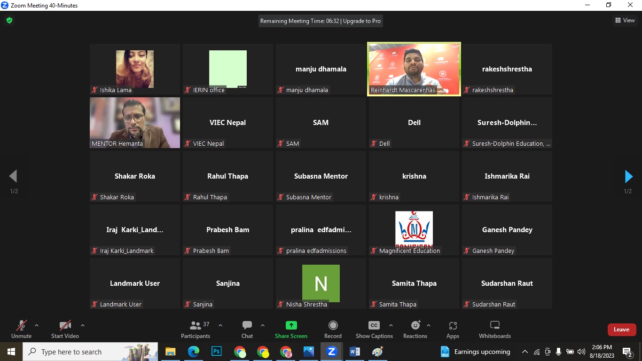
Task: Open the Zoom Apps panel
Action: click(453, 330)
